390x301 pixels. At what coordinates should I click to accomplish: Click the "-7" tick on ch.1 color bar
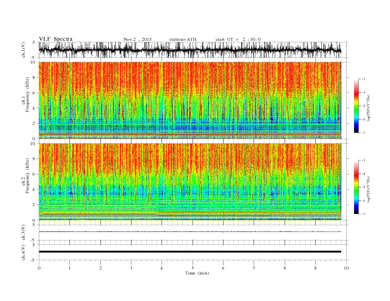coord(363,133)
